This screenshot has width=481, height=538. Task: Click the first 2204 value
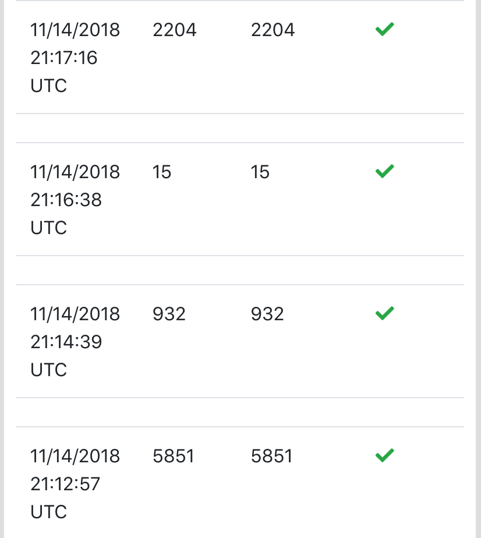pyautogui.click(x=174, y=30)
